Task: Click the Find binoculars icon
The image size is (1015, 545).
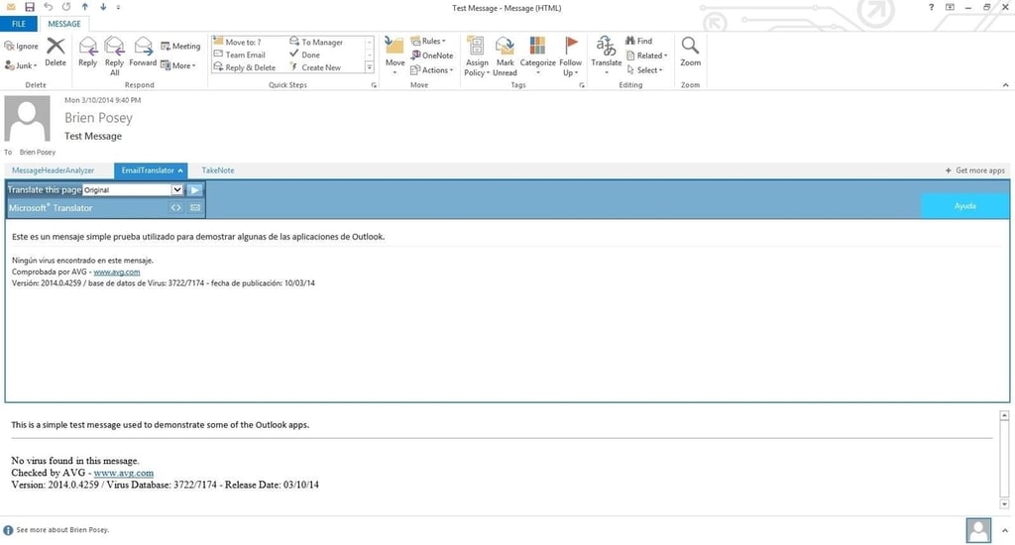Action: [x=629, y=41]
